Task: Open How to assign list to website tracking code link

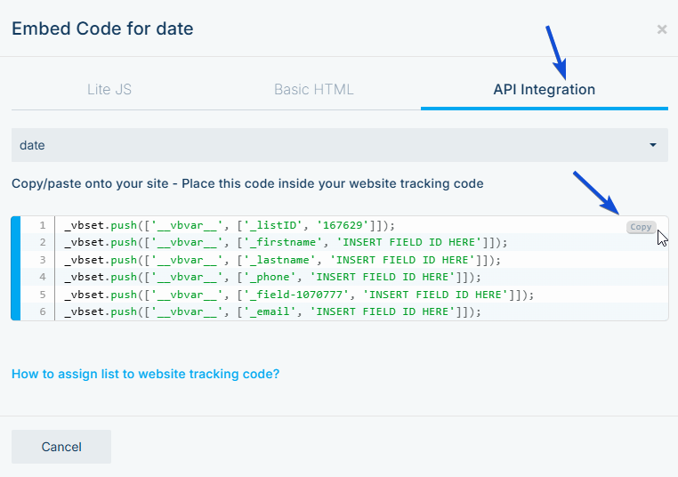Action: (146, 374)
